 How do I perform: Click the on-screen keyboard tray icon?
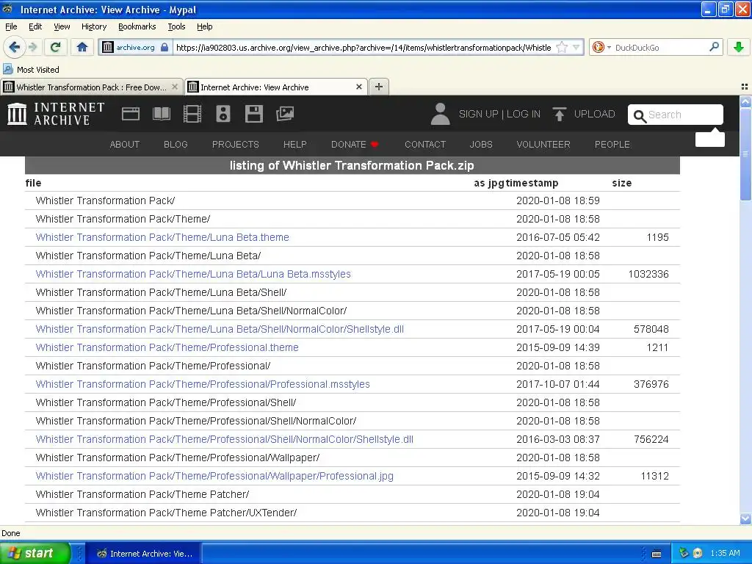click(x=657, y=554)
